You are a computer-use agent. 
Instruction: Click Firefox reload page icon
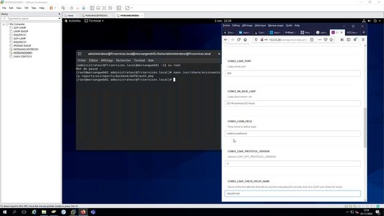coord(239,40)
